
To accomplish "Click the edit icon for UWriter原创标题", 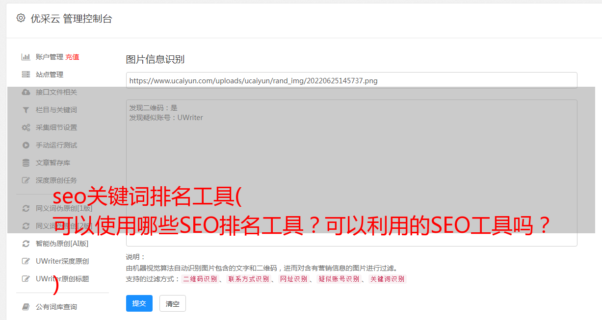I will click(26, 279).
